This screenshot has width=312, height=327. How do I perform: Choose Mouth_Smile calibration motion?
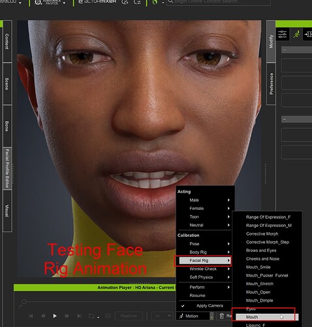(x=258, y=267)
